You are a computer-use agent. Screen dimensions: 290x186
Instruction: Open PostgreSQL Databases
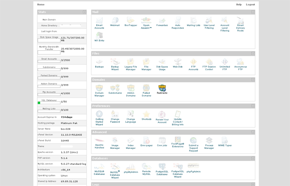pyautogui.click(x=162, y=170)
